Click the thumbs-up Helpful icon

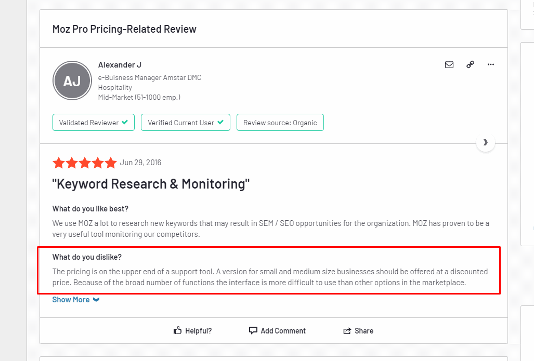click(x=177, y=330)
